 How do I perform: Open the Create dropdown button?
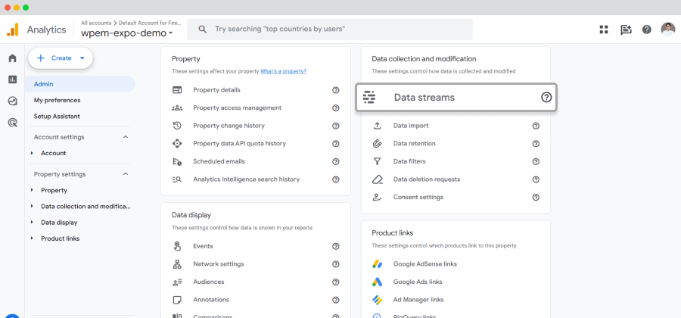[x=61, y=58]
